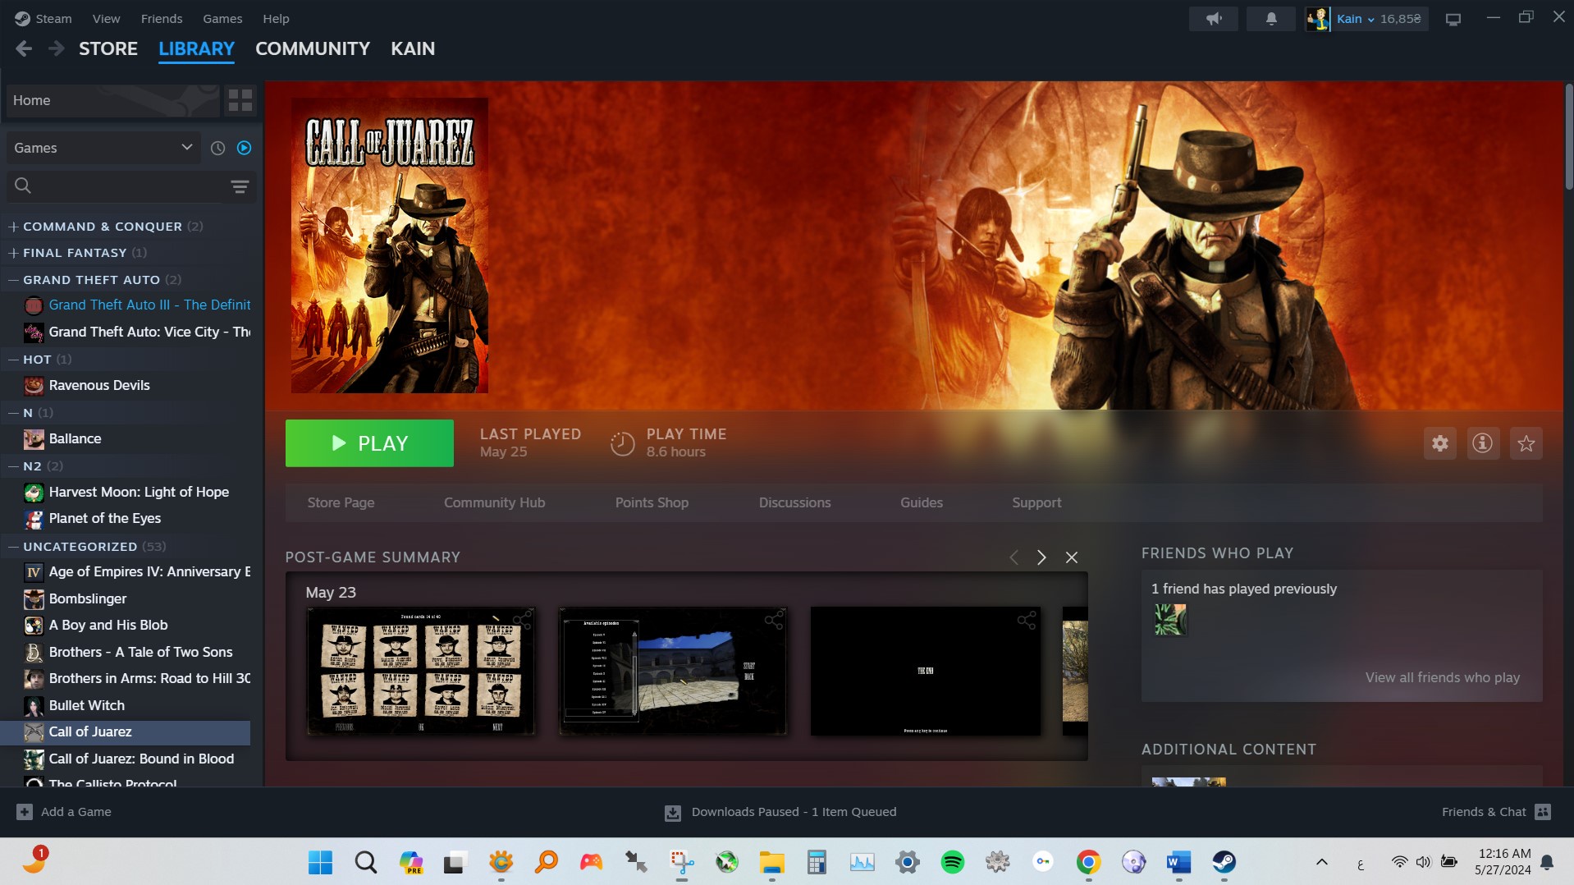The height and width of the screenshot is (885, 1574).
Task: Open Spotify from the taskbar
Action: coord(952,862)
